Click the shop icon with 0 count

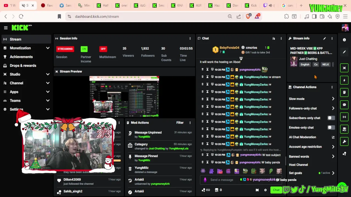218,190
